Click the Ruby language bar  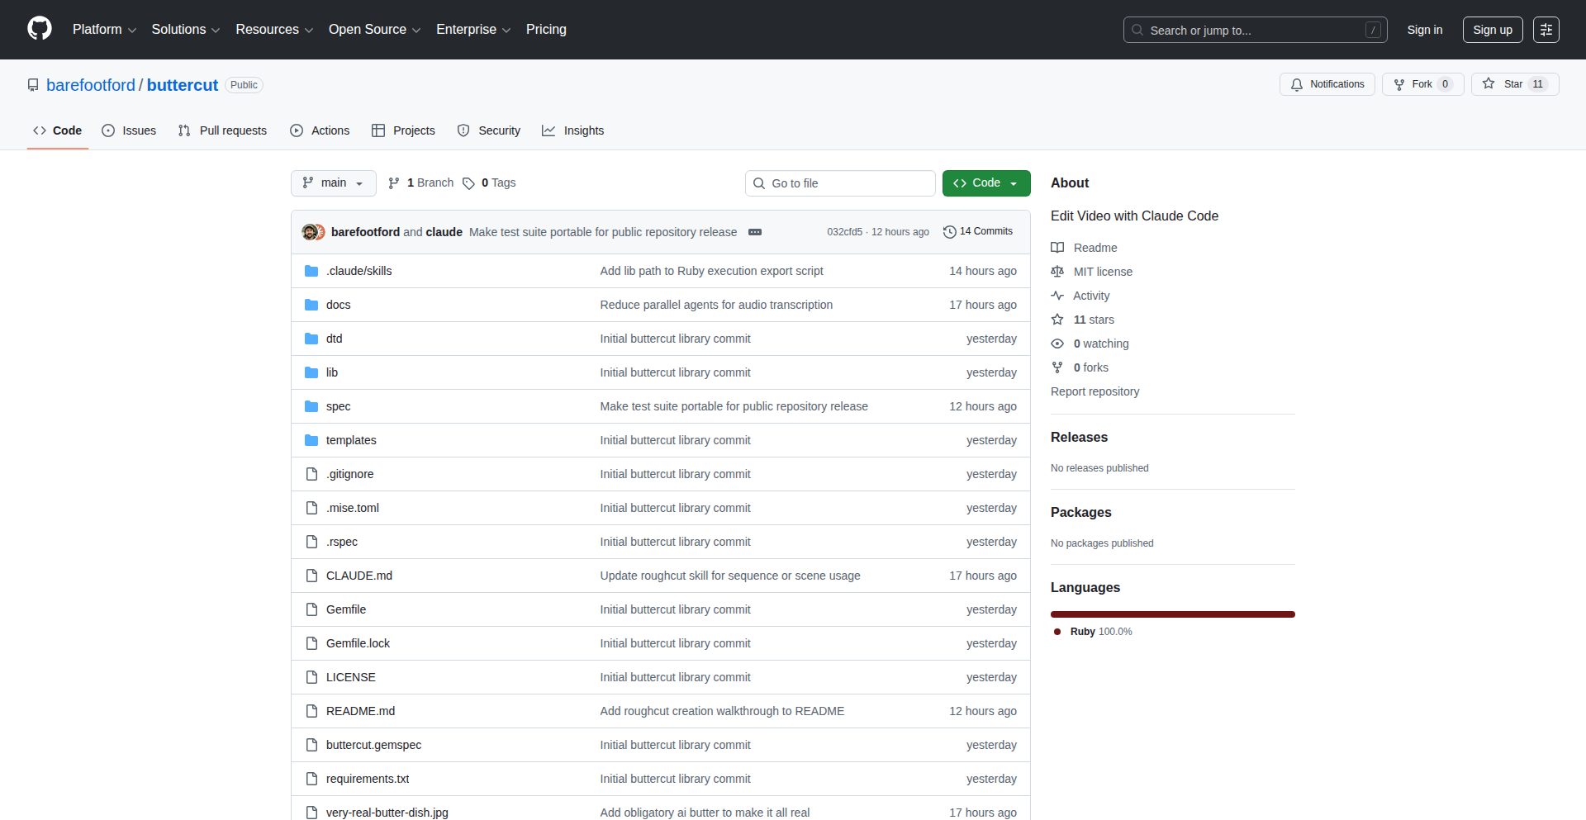(x=1172, y=614)
